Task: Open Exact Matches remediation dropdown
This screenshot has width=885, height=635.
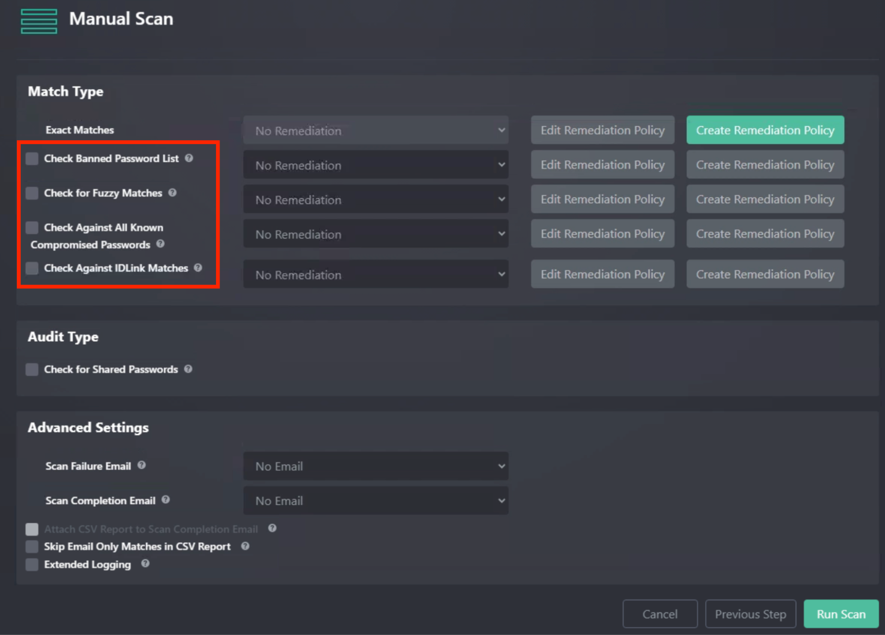Action: click(x=375, y=130)
